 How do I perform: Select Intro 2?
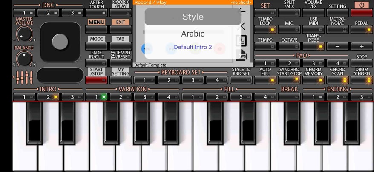48,97
